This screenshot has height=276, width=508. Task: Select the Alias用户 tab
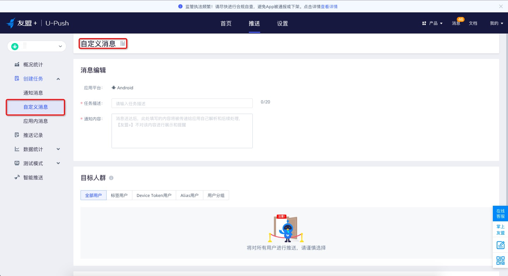click(190, 195)
